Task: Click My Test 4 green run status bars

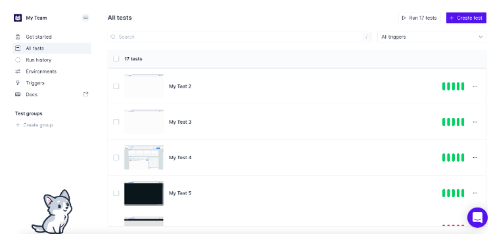Action: [x=453, y=157]
